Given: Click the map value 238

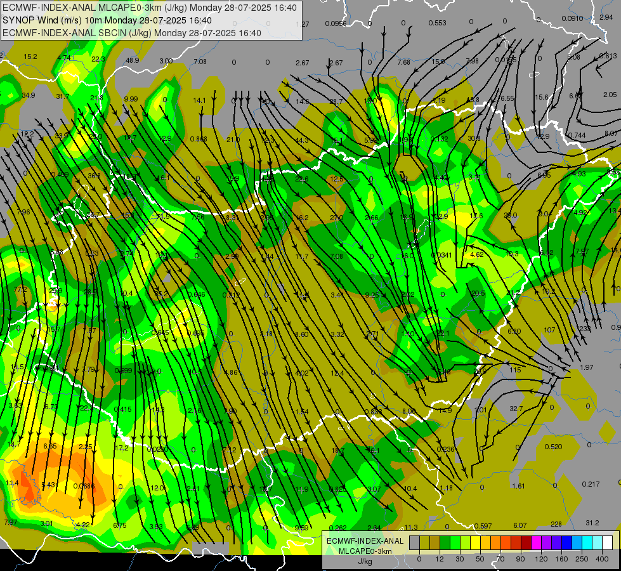Looking at the screenshot, I should click(585, 329).
